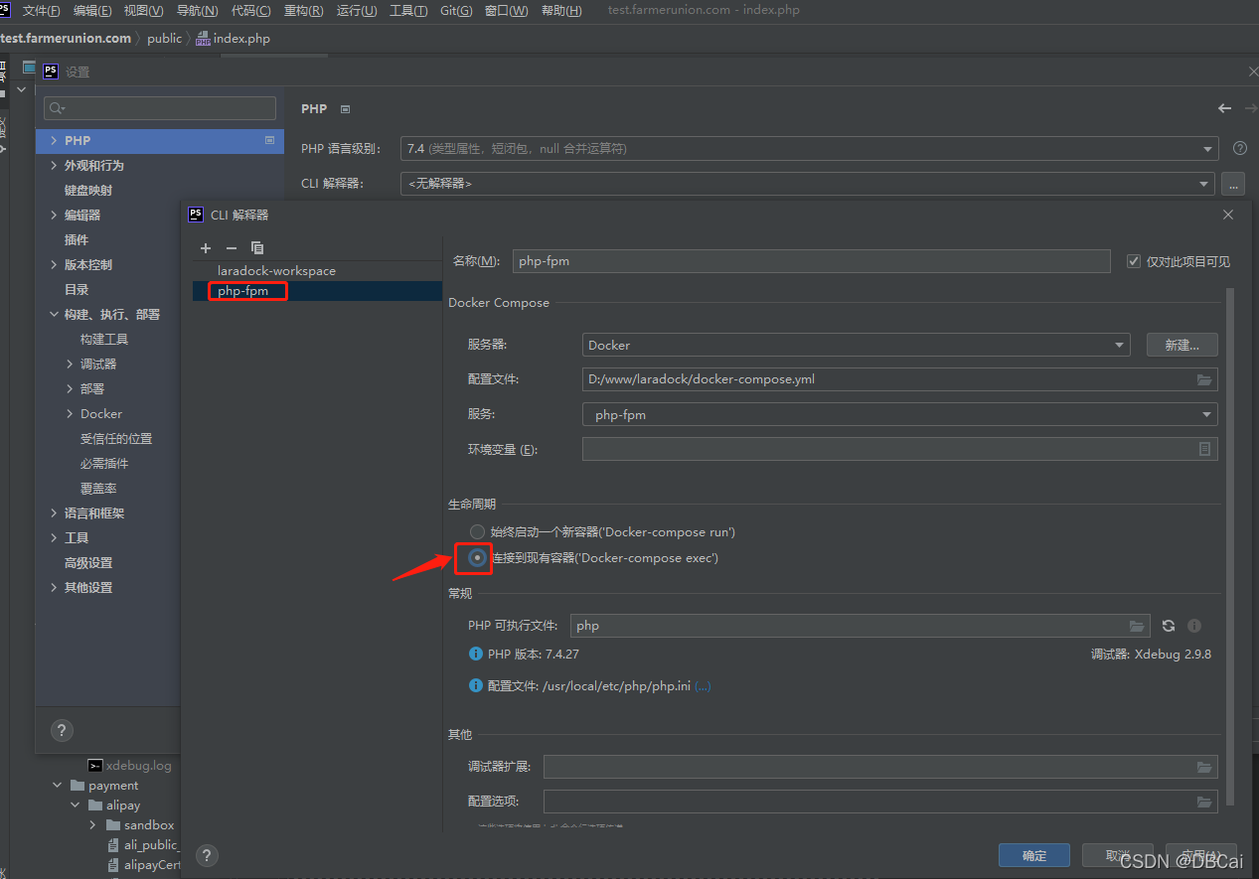The height and width of the screenshot is (879, 1259).
Task: Click the OK (确定) button
Action: click(1034, 855)
